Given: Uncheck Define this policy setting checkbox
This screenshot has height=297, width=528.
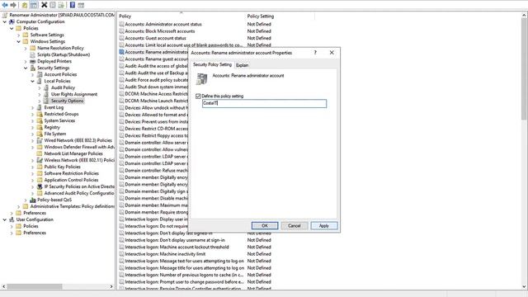Looking at the screenshot, I should pos(198,97).
